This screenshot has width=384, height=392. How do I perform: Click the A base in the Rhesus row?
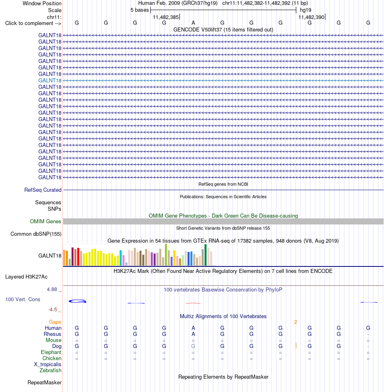(x=193, y=334)
